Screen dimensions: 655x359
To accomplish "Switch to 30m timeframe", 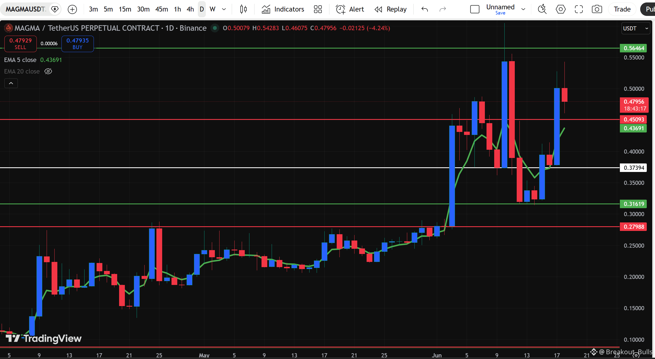I will (x=143, y=9).
